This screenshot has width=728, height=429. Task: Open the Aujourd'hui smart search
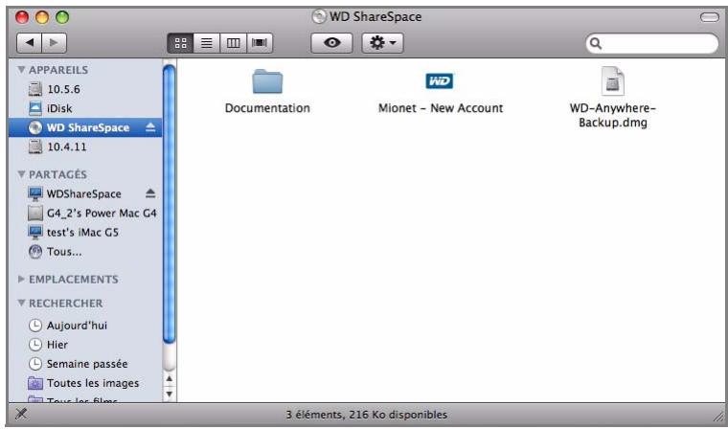pos(85,326)
